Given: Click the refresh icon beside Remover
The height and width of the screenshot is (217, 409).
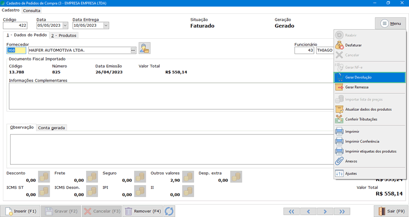Looking at the screenshot, I should (x=169, y=211).
